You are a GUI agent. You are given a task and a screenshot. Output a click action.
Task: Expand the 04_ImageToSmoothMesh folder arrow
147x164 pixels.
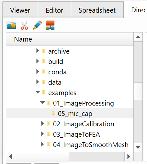point(42,144)
